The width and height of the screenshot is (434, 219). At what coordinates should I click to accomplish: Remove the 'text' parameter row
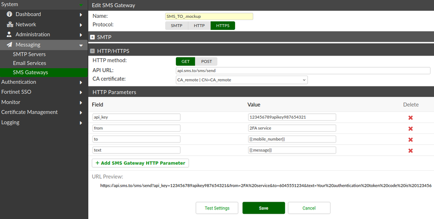pyautogui.click(x=410, y=150)
